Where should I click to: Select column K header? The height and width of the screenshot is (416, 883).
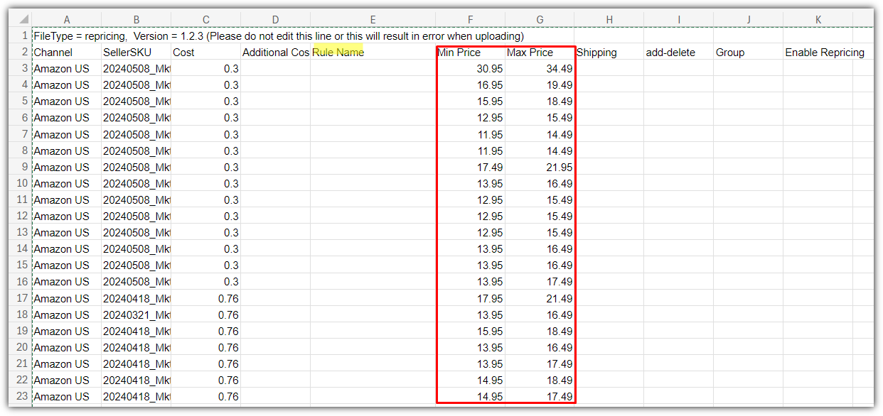tap(818, 20)
